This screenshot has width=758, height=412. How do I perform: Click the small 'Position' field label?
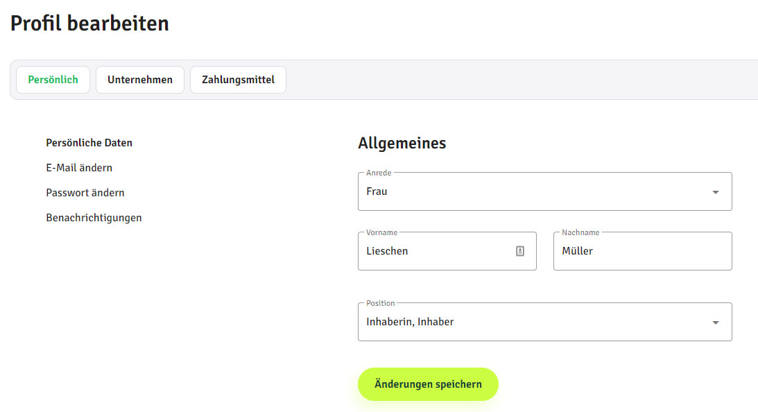381,303
